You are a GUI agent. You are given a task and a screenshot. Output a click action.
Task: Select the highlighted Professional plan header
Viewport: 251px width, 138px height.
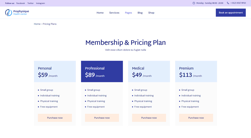coord(102,71)
